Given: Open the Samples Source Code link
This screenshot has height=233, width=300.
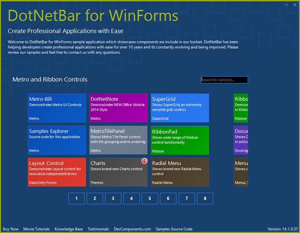Looking at the screenshot, I should pyautogui.click(x=174, y=229).
